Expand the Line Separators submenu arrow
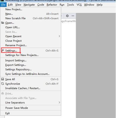This screenshot has width=116, height=118. click(x=59, y=102)
